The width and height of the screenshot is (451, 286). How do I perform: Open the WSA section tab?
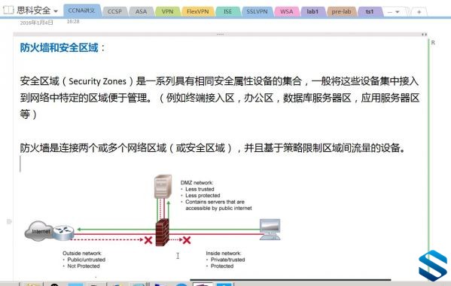(286, 11)
